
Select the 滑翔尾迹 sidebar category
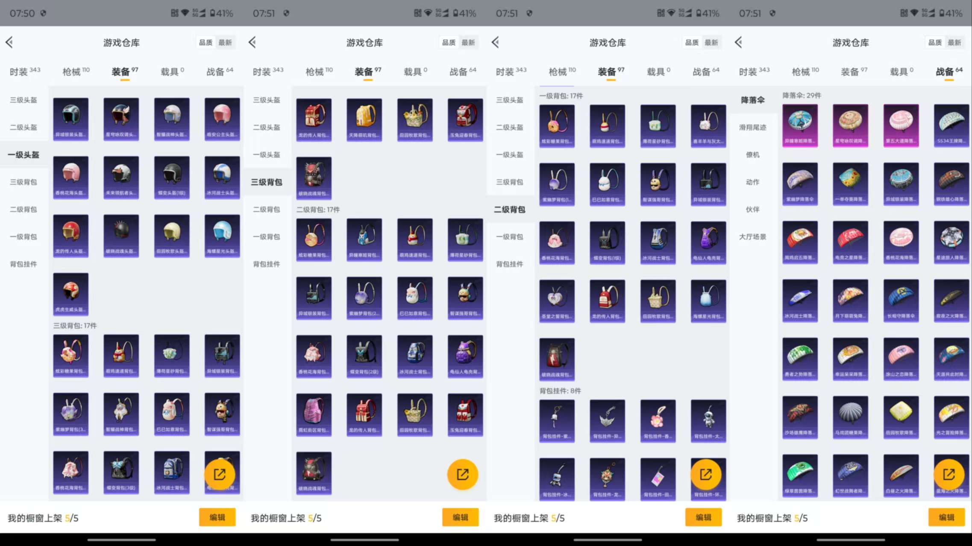[753, 127]
